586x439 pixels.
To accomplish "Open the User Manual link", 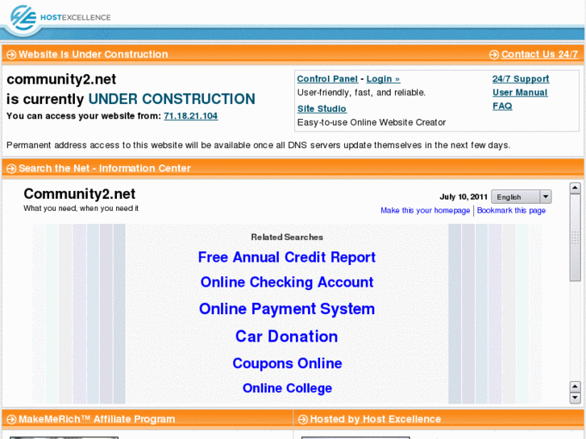I will [x=520, y=93].
